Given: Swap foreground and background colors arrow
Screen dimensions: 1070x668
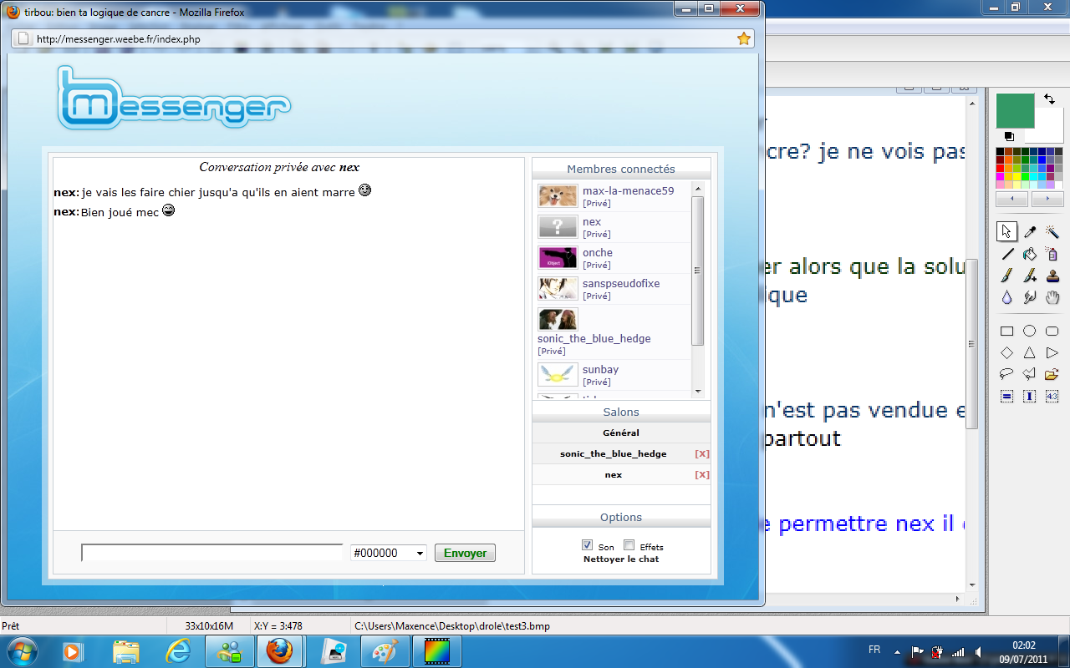Looking at the screenshot, I should [x=1049, y=99].
